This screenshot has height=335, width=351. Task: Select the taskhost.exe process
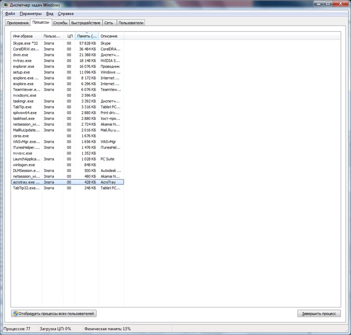pyautogui.click(x=68, y=118)
